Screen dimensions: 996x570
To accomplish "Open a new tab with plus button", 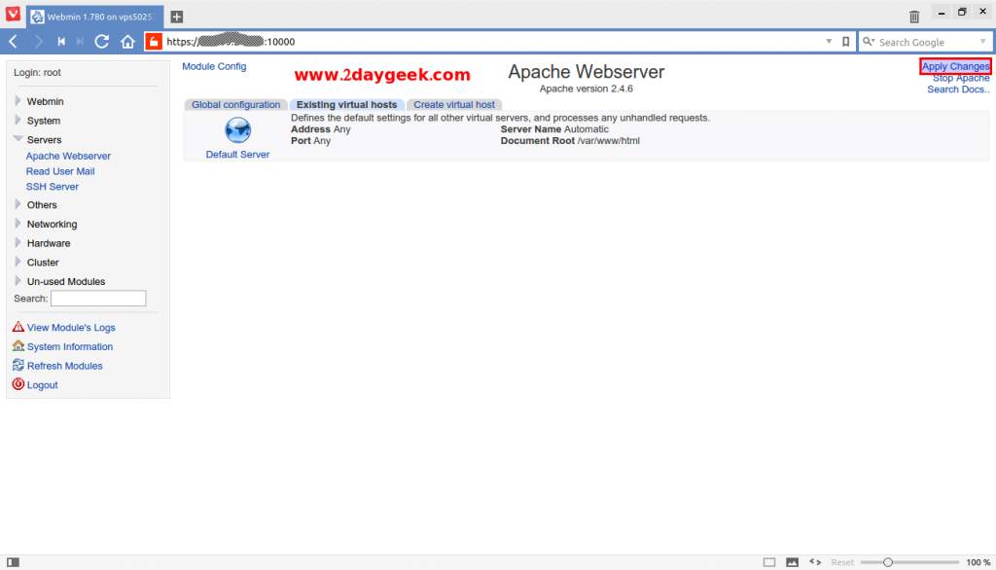I will pos(177,17).
